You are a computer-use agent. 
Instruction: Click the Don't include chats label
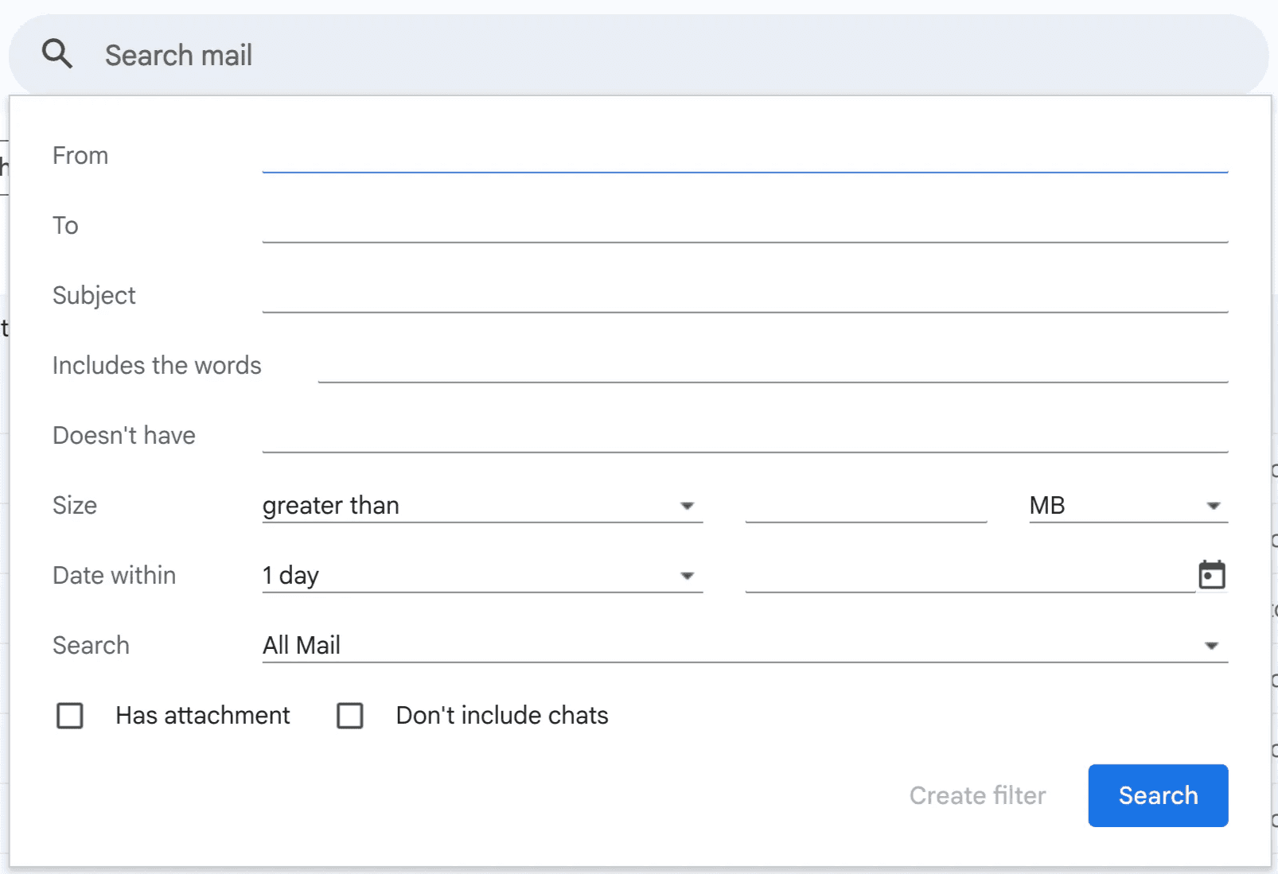tap(502, 716)
